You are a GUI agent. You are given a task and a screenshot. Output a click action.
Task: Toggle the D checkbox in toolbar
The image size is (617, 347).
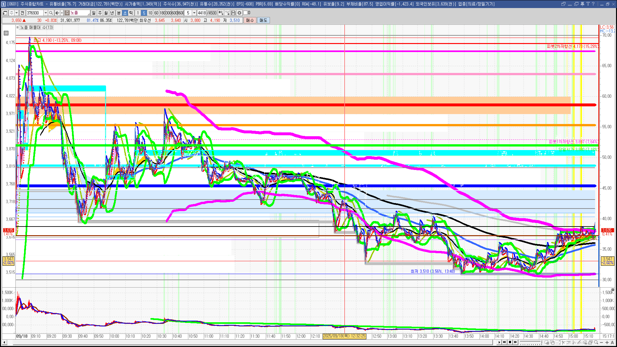[x=246, y=13]
